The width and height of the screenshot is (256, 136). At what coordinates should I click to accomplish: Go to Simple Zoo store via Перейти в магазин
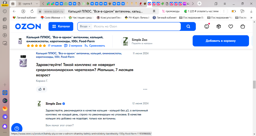pos(142,43)
